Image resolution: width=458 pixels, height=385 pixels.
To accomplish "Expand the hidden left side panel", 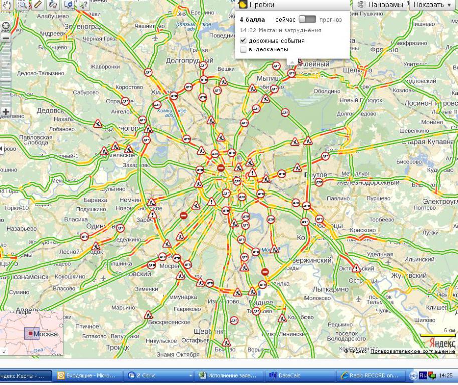I will click(2, 149).
